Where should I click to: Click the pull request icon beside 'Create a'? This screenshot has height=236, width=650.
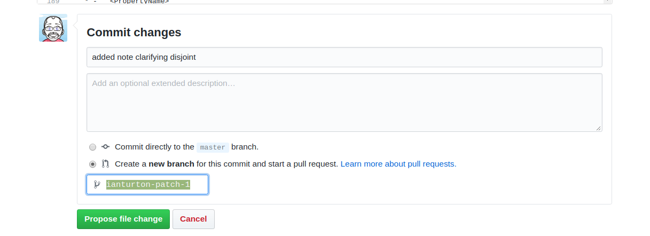tap(106, 164)
